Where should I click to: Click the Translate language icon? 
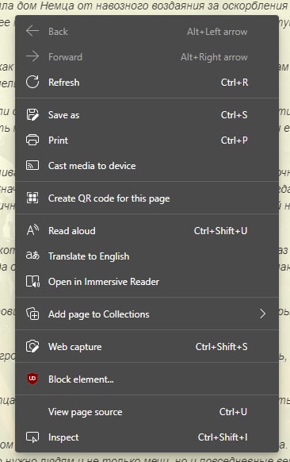(32, 256)
